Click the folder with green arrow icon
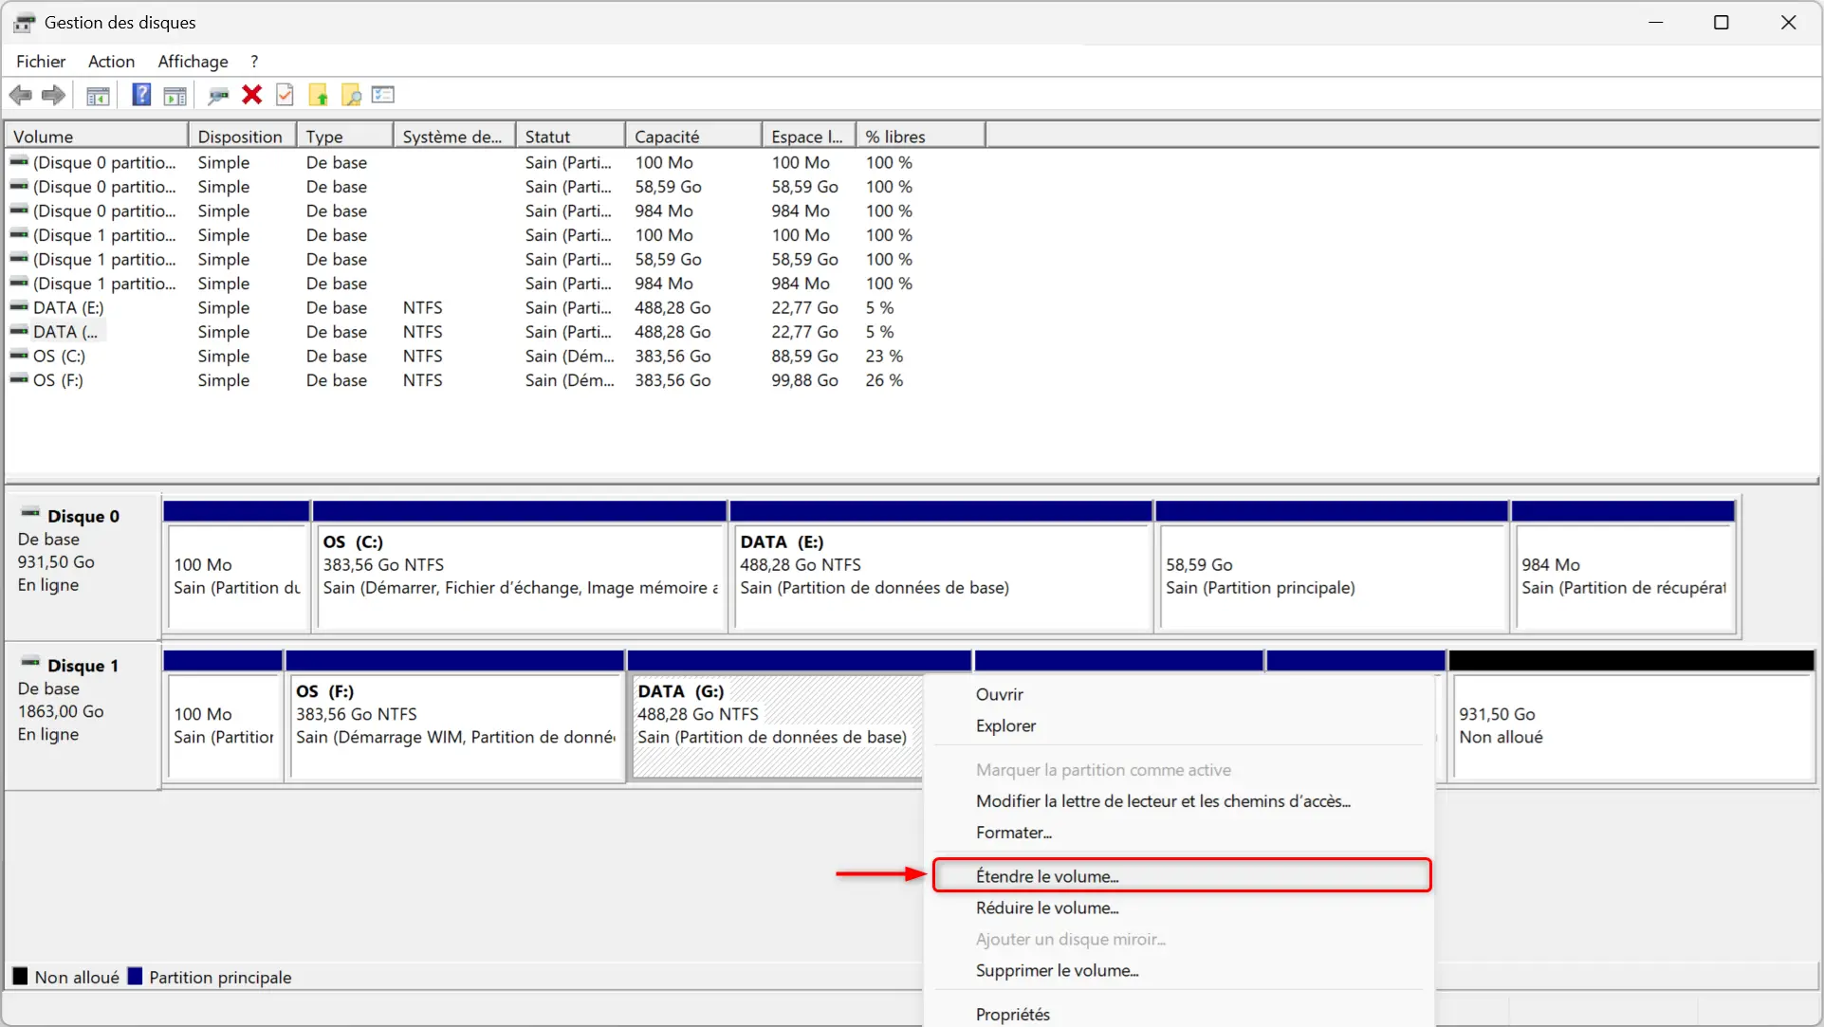The height and width of the screenshot is (1027, 1824). click(319, 95)
